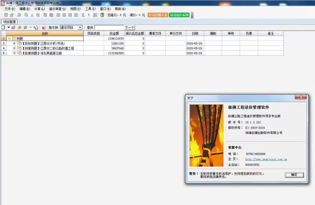This screenshot has height=205, width=315.
Task: Click 确定 in the About dialog
Action: coord(294,175)
